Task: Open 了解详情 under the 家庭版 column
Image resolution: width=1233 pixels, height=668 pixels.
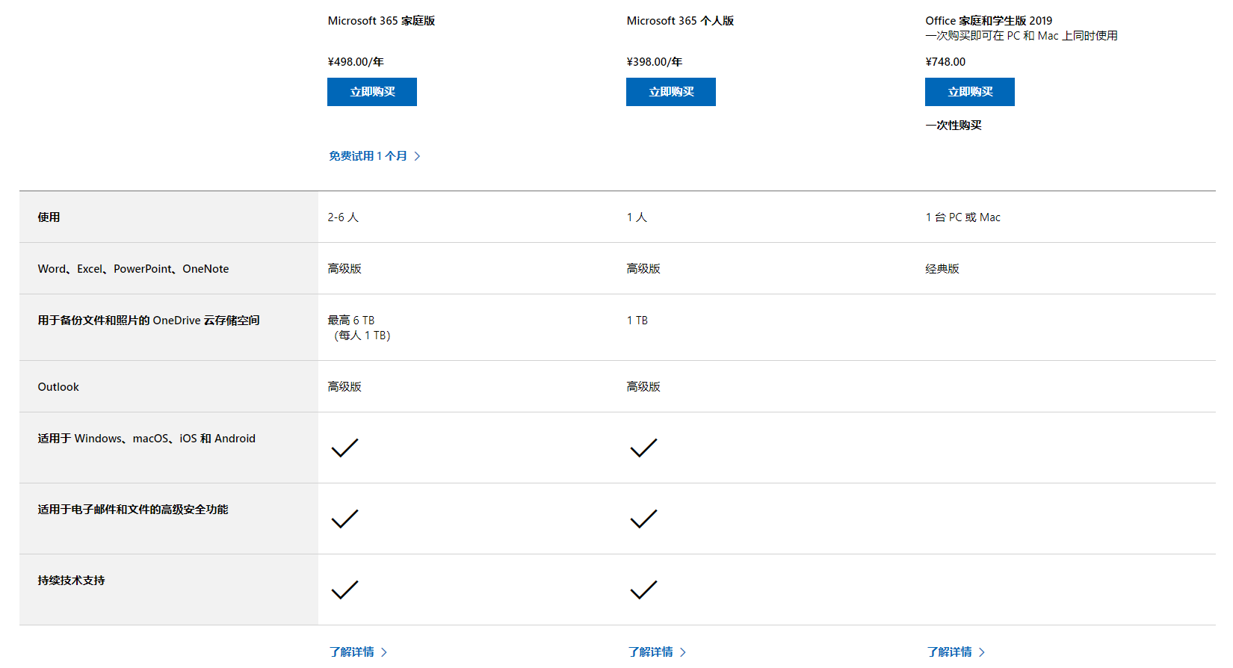Action: click(x=352, y=652)
